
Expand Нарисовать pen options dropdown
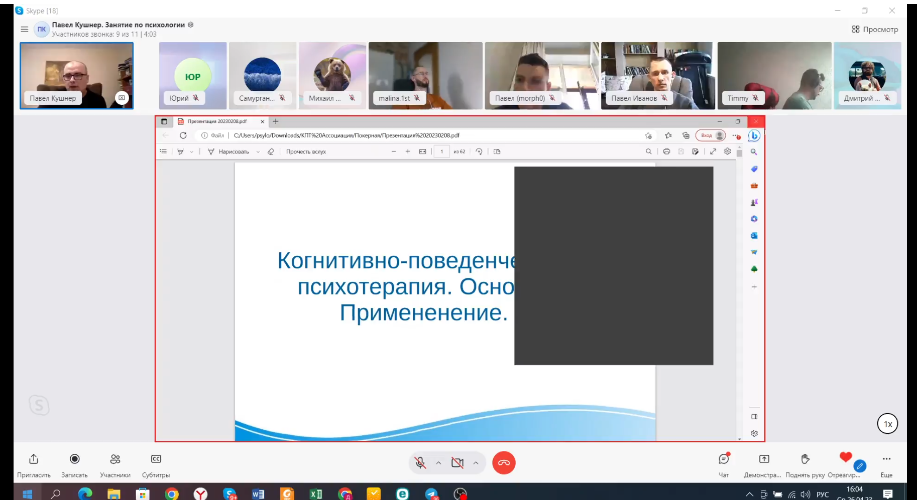258,151
